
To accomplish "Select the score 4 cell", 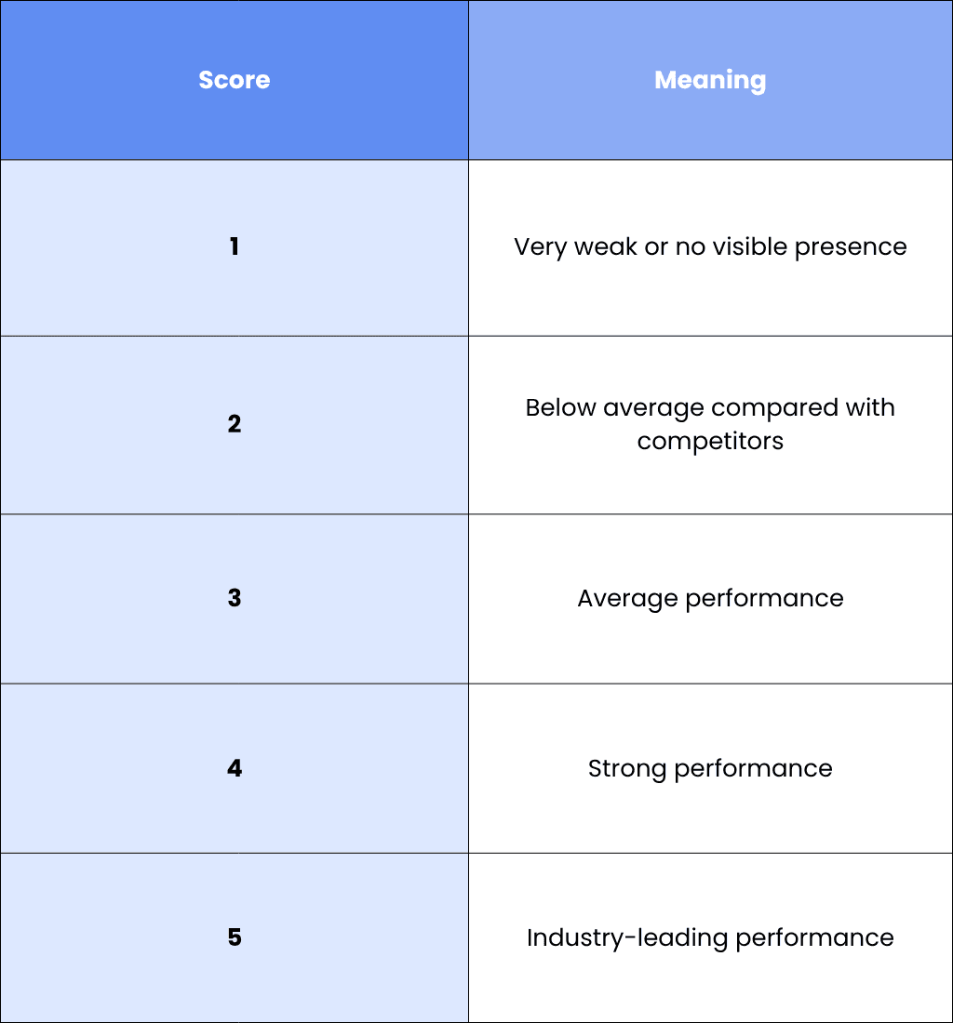I will coord(235,768).
